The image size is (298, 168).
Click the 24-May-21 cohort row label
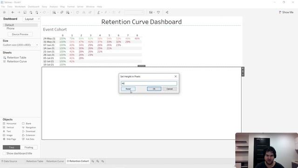[x=49, y=38]
